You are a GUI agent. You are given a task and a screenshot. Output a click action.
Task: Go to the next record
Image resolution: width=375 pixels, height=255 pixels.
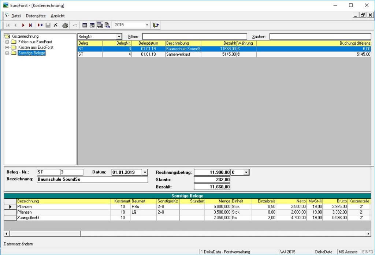coord(23,25)
